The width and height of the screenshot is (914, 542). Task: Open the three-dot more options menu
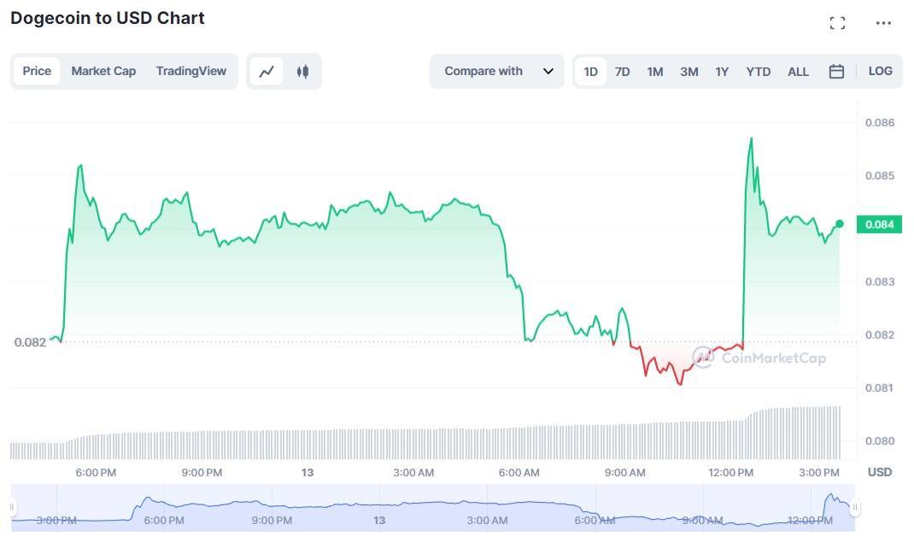click(x=883, y=23)
